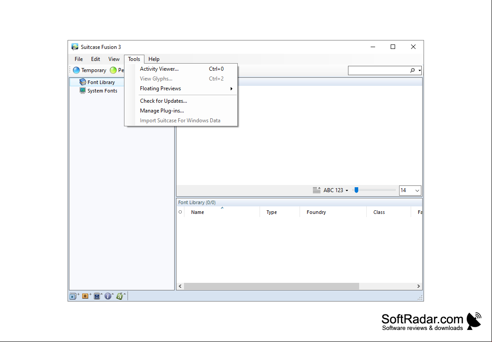Viewport: 492px width, 342px height.
Task: Select Check for Updates... menu entry
Action: pos(181,101)
